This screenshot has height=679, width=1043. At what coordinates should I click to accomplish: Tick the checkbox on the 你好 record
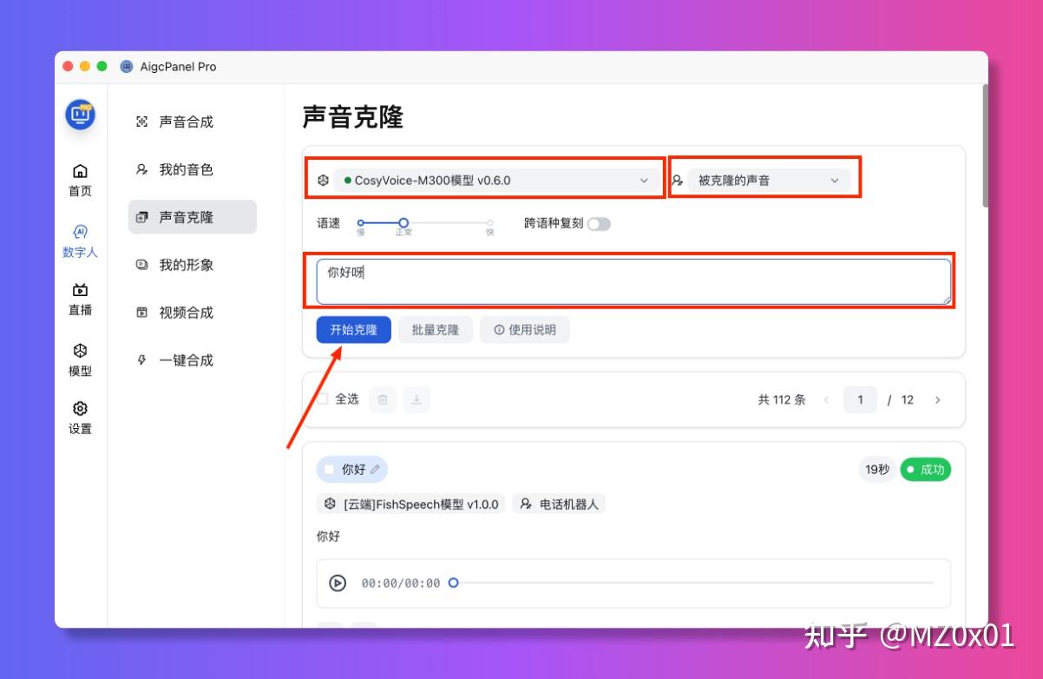tap(329, 470)
